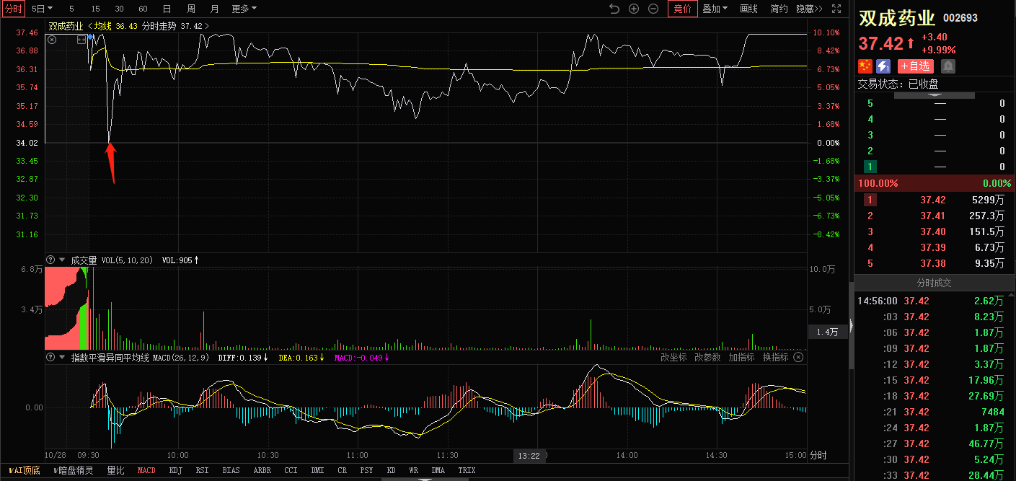Expand the 更多 periods dropdown
Viewport: 1016px width, 481px height.
pos(244,9)
